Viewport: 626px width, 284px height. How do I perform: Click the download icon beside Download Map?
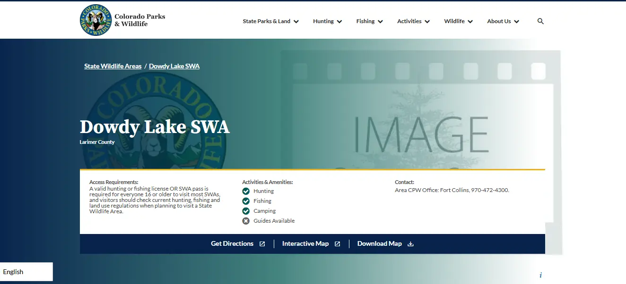pyautogui.click(x=410, y=244)
